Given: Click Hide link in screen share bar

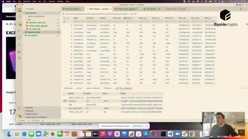Looking at the screenshot, I should 146,126.
